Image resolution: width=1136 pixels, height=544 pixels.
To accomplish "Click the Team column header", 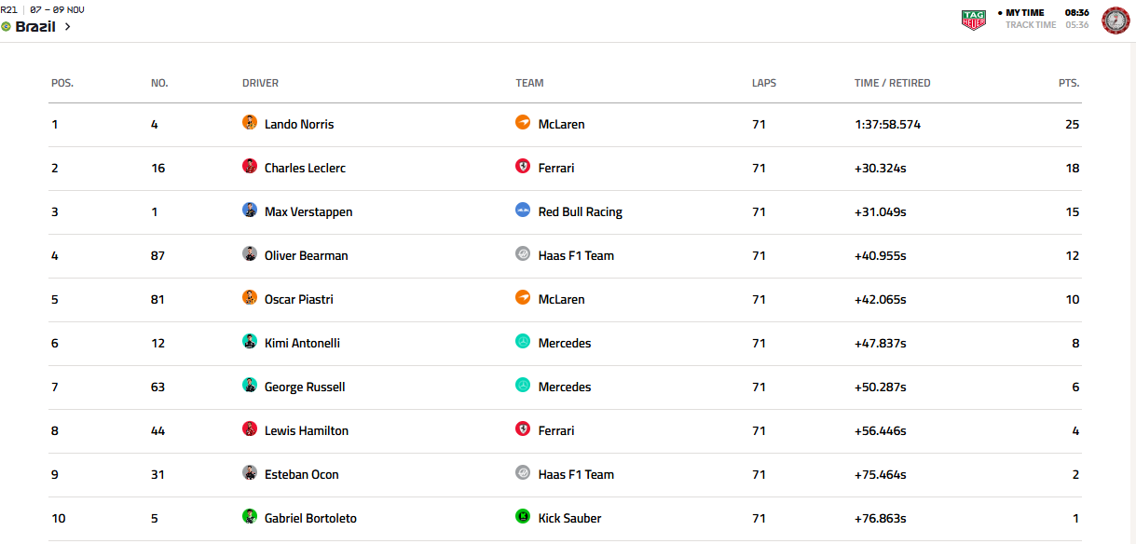I will click(529, 83).
